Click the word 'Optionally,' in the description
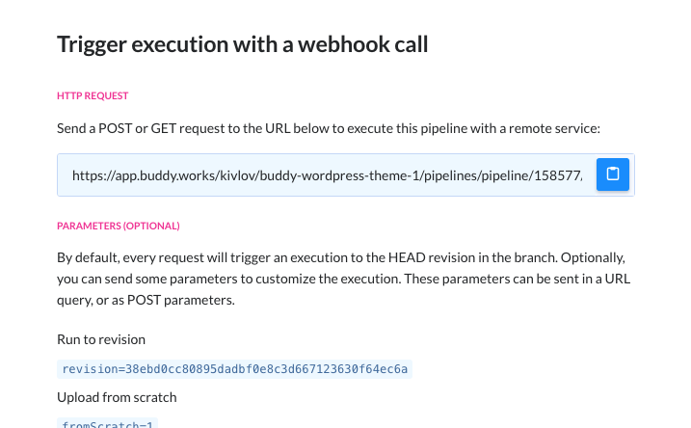The width and height of the screenshot is (691, 428). (x=593, y=257)
